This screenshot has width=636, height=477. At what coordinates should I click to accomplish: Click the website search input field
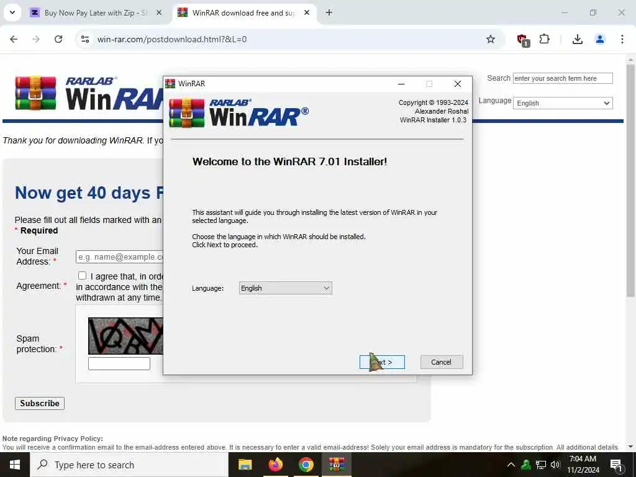pos(563,78)
